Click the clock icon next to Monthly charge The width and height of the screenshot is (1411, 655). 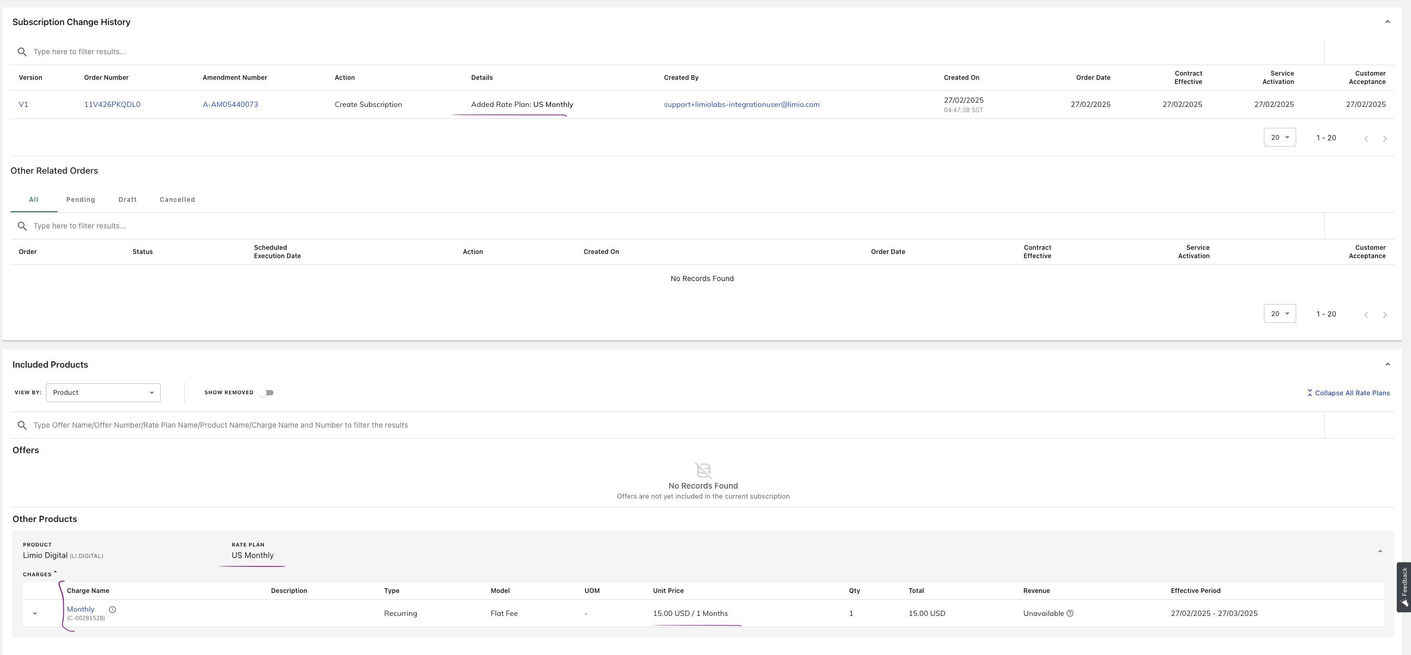coord(112,609)
